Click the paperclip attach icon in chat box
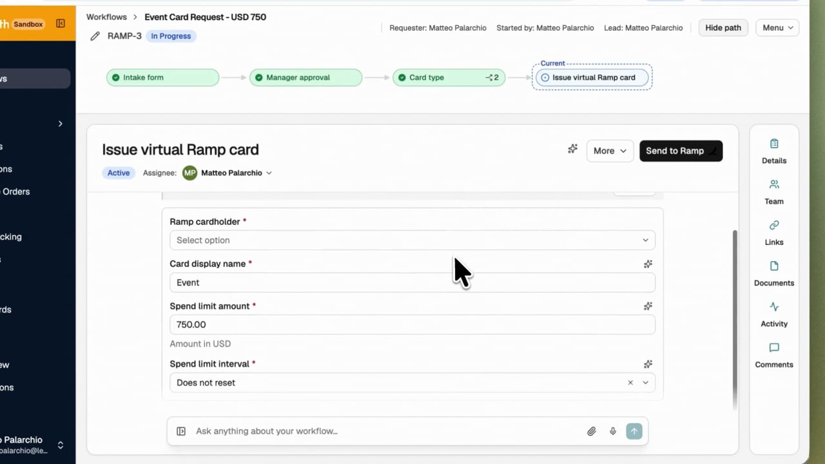 click(x=591, y=431)
